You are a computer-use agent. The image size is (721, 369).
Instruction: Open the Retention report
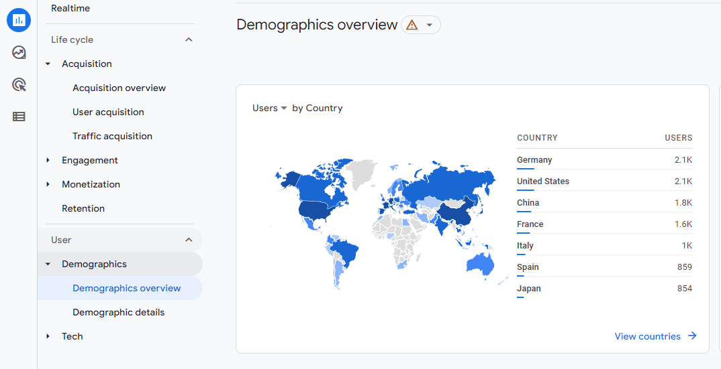point(83,208)
